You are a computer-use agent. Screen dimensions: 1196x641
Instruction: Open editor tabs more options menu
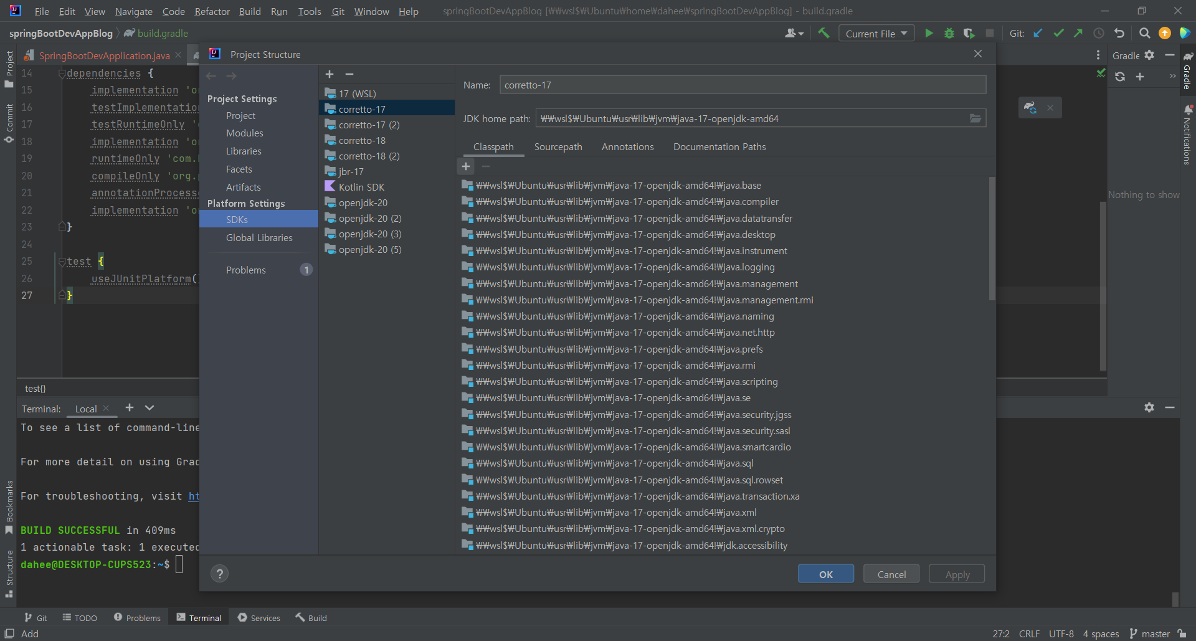[1098, 55]
